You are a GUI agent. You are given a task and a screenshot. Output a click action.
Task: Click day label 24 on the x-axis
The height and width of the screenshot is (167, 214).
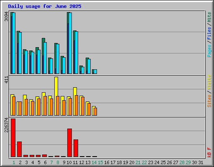click(x=157, y=162)
